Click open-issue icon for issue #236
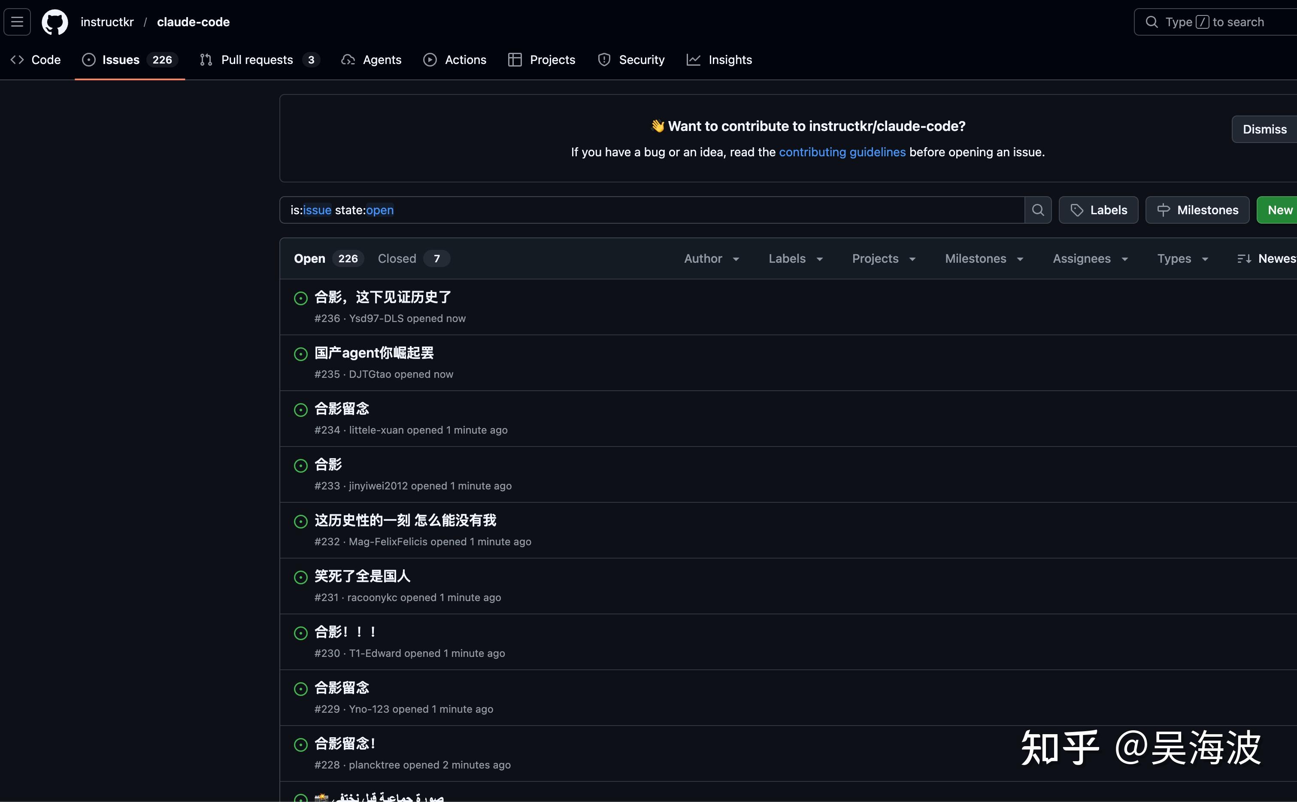1297x802 pixels. point(301,298)
